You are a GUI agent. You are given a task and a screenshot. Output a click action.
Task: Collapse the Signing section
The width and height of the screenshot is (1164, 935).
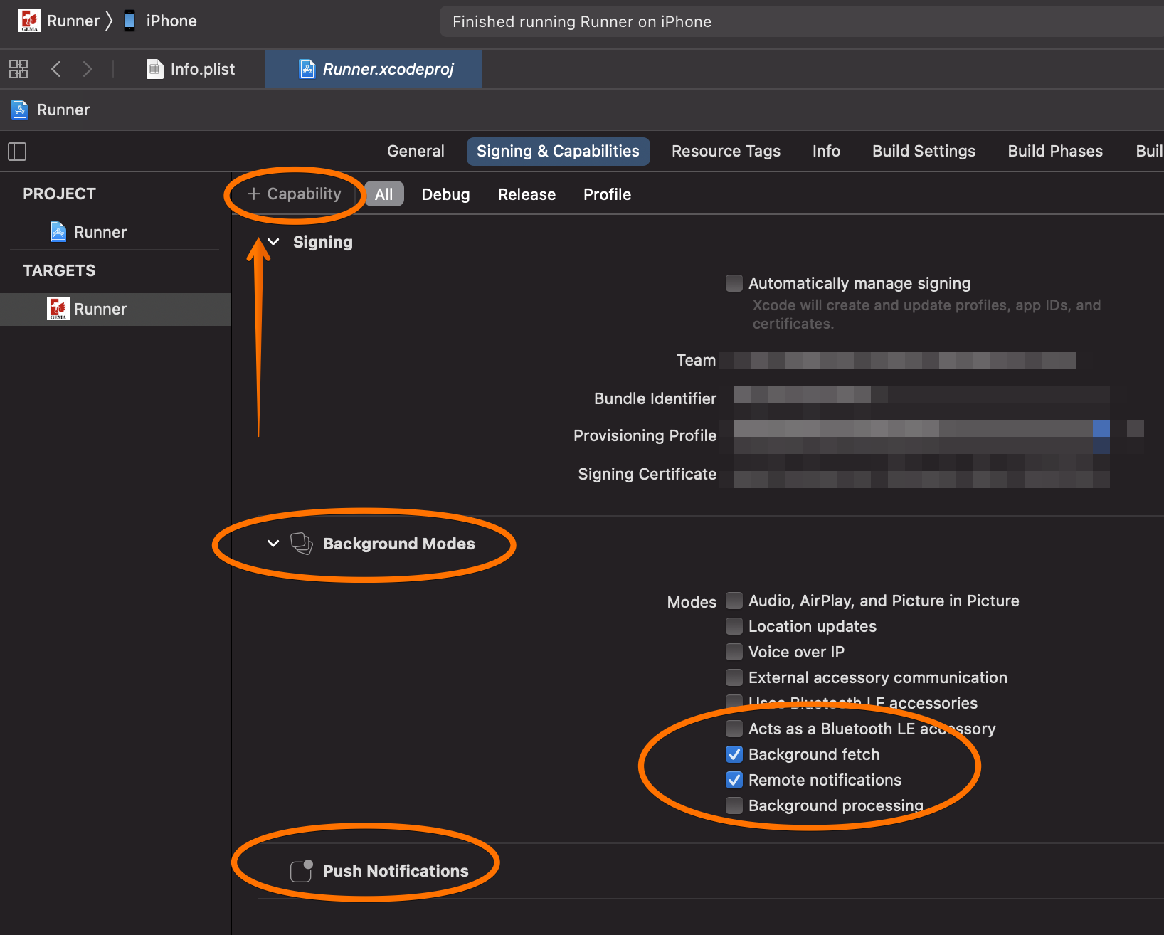pyautogui.click(x=273, y=242)
